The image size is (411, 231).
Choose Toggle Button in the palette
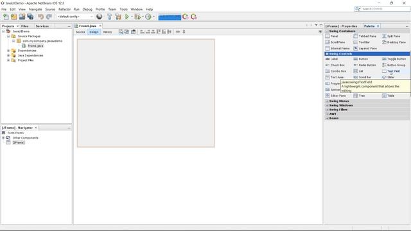(394, 59)
